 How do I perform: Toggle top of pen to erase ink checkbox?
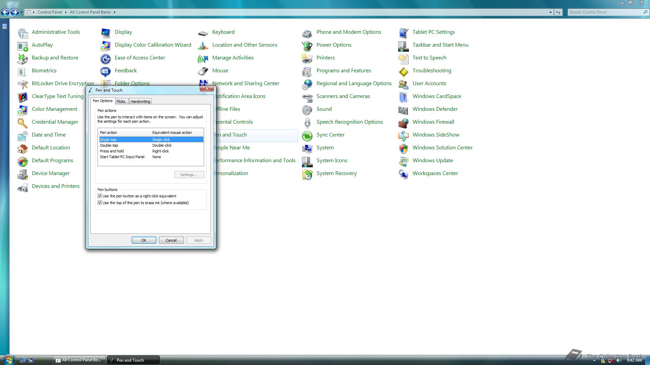point(100,203)
